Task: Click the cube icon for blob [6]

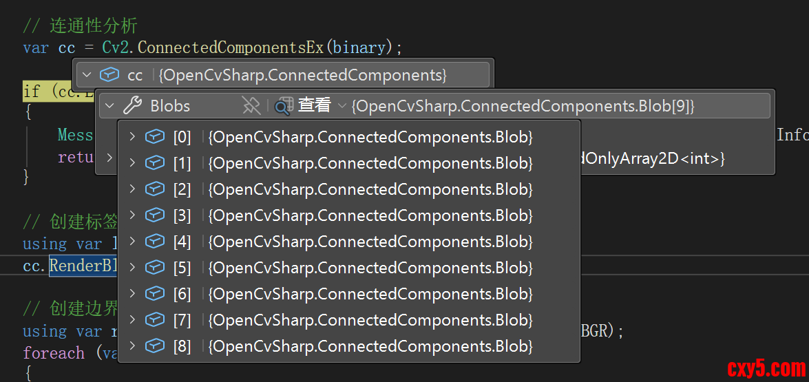Action: 155,294
